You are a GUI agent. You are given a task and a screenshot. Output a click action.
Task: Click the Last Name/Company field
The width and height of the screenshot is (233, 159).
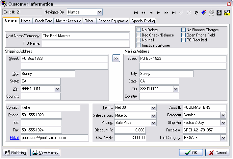85,36
